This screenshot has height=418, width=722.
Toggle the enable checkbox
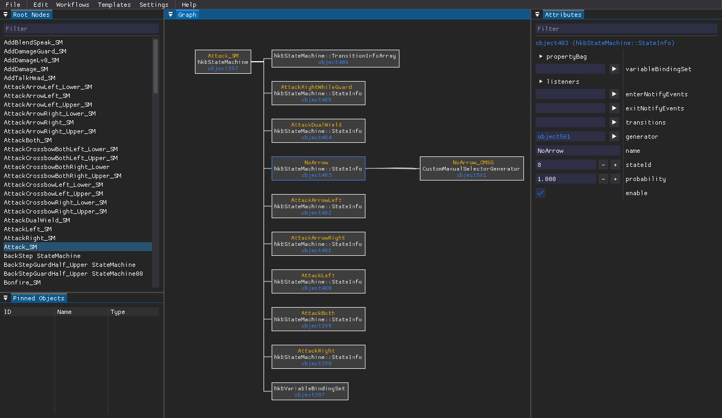tap(541, 193)
